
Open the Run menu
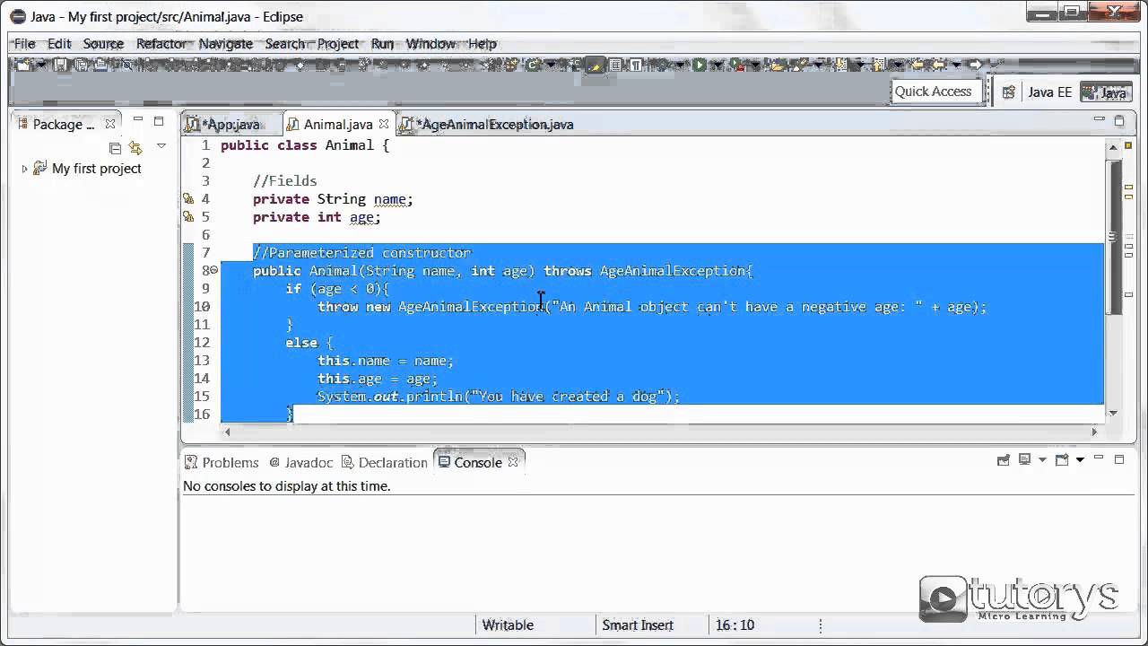click(382, 43)
